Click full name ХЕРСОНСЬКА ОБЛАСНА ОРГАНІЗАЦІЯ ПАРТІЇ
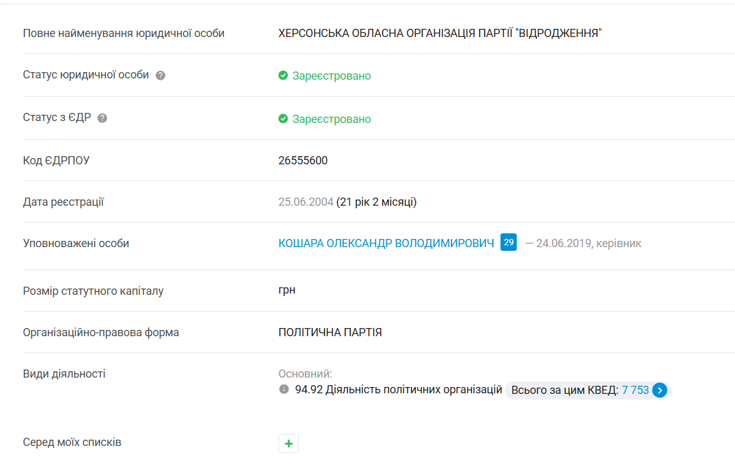This screenshot has height=456, width=735. tap(440, 33)
